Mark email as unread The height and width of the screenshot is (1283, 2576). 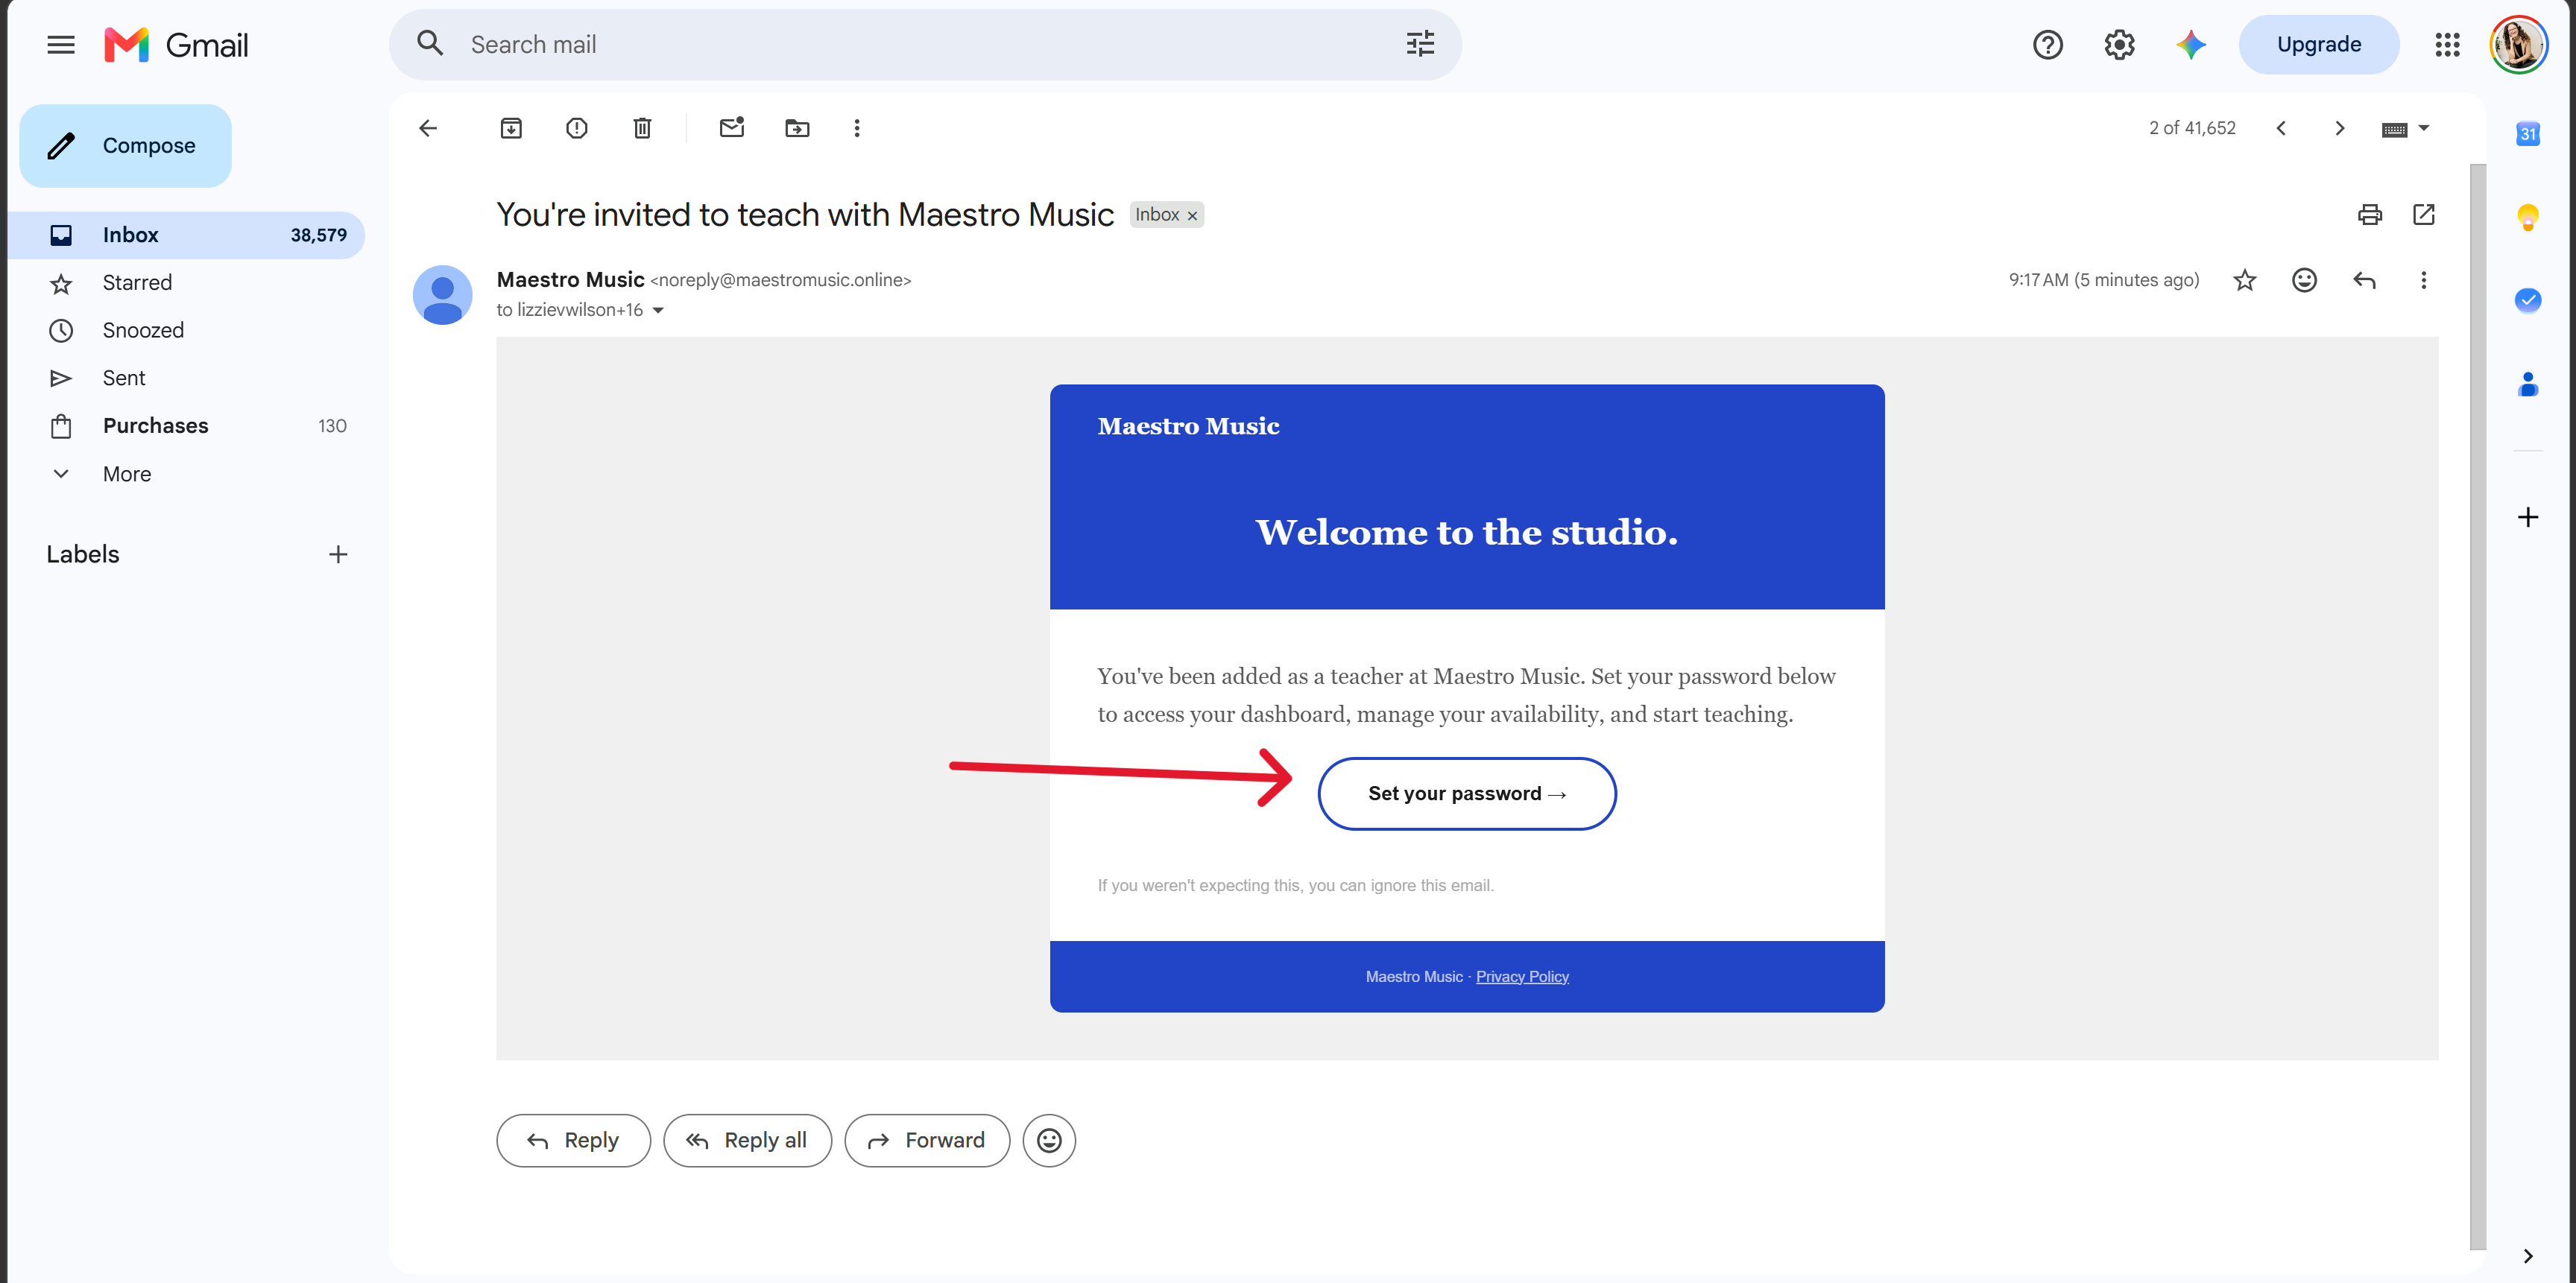click(x=732, y=127)
